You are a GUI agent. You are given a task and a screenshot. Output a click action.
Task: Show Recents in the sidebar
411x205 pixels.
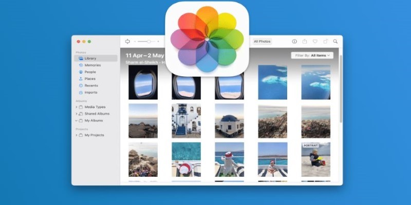(91, 86)
